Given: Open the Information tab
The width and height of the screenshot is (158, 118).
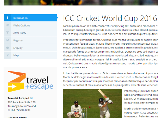Looking at the screenshot, I should pos(30,18).
